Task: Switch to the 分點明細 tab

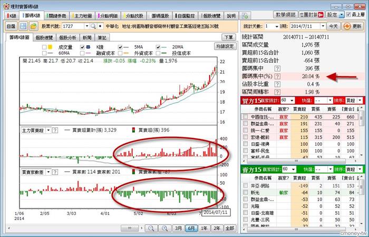Action: coord(108,16)
